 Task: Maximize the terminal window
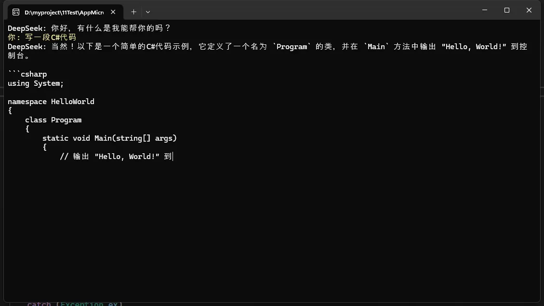[x=507, y=10]
